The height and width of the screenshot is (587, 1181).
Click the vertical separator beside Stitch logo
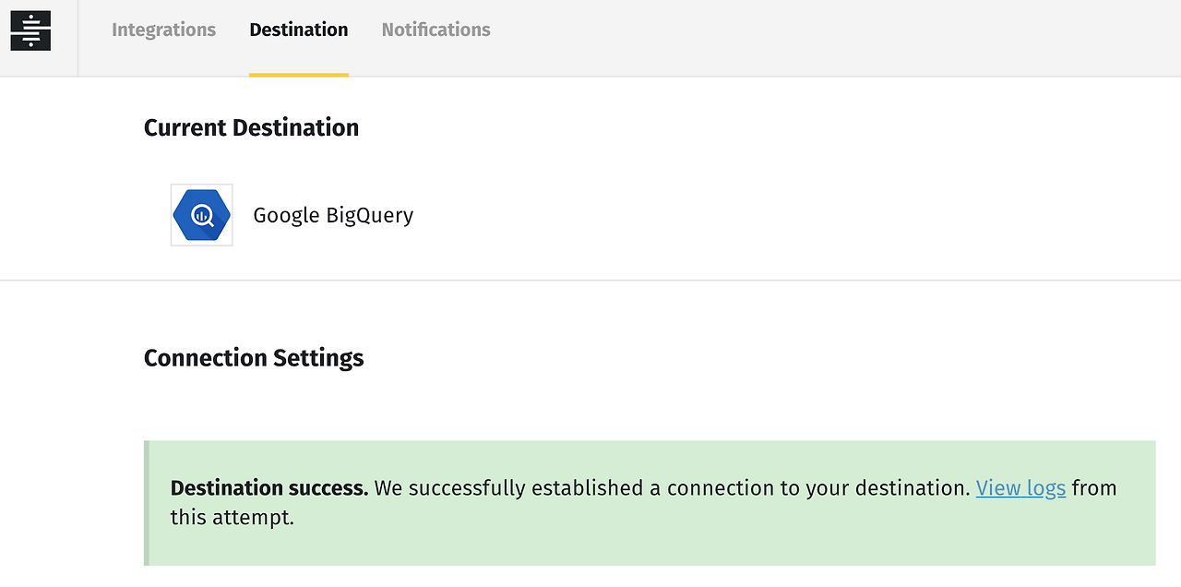click(78, 38)
